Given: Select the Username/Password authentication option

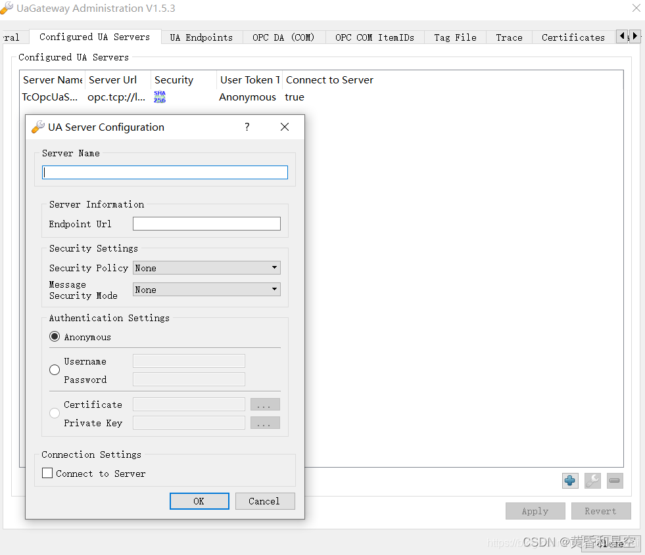Looking at the screenshot, I should coord(55,370).
